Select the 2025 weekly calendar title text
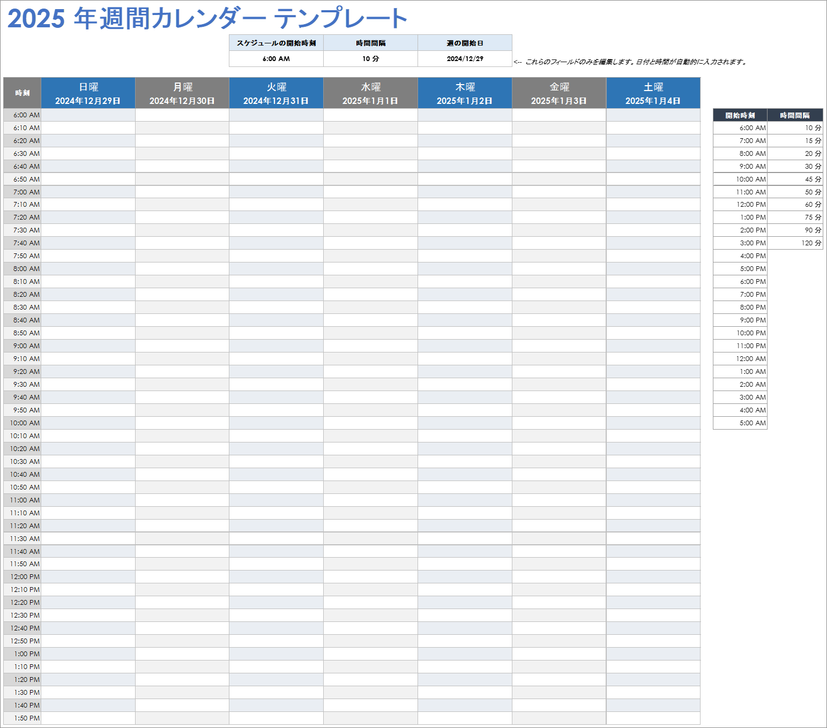 tap(206, 18)
